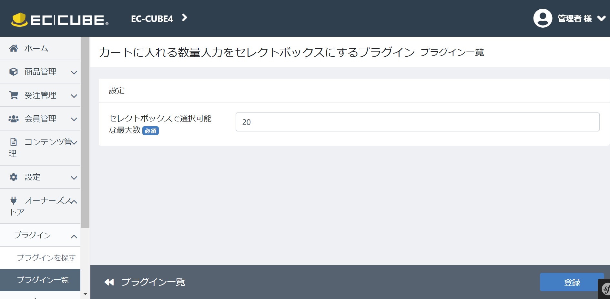This screenshot has width=610, height=299.
Task: Click the order management cart icon
Action: [x=14, y=95]
